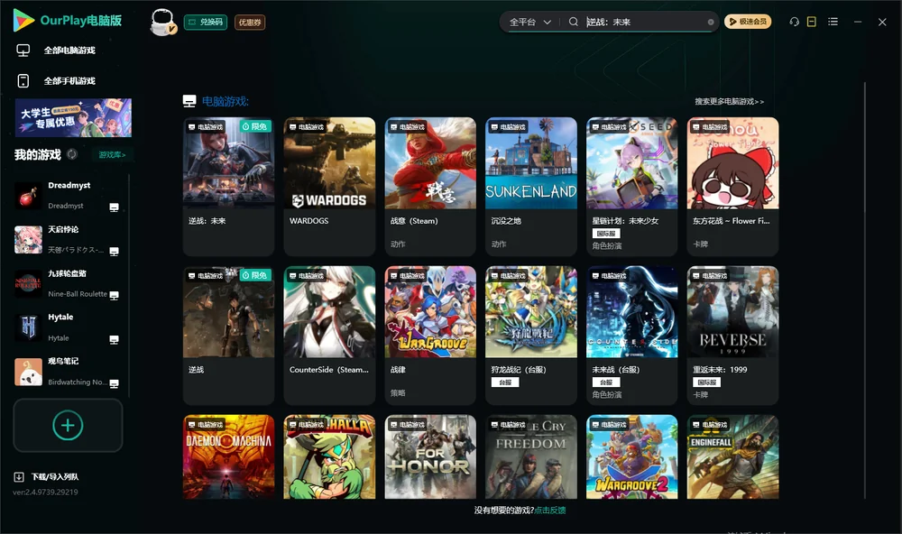Open the 游戏库> link
This screenshot has height=534, width=902.
click(x=112, y=155)
